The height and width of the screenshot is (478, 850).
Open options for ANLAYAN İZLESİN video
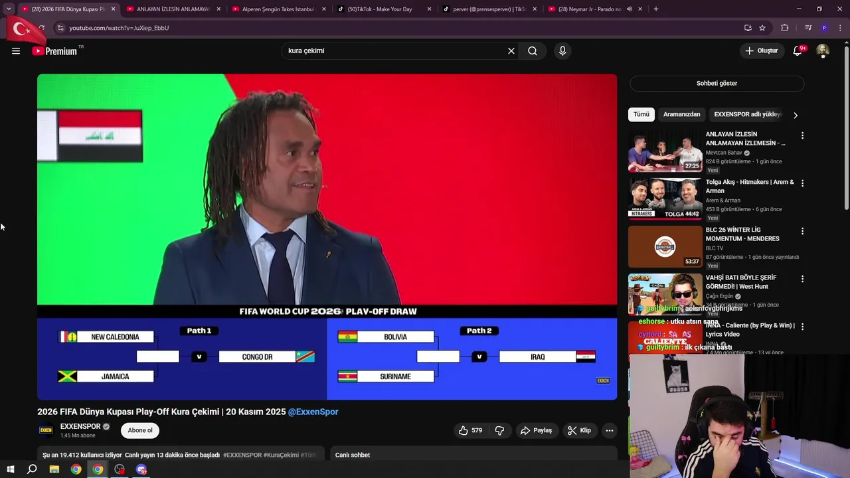coord(802,135)
